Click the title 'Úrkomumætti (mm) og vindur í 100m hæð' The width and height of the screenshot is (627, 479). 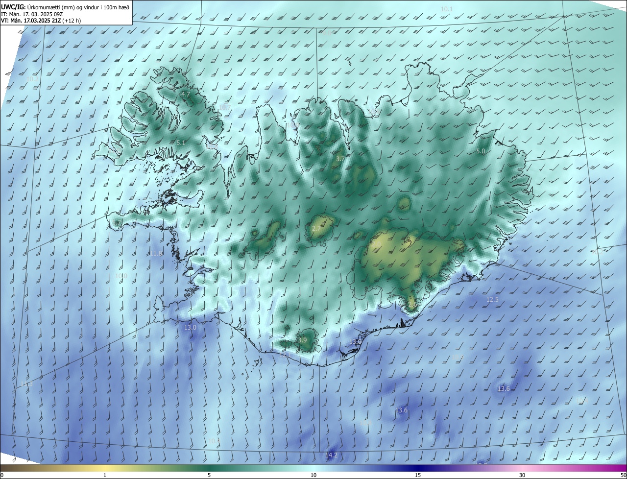point(77,7)
